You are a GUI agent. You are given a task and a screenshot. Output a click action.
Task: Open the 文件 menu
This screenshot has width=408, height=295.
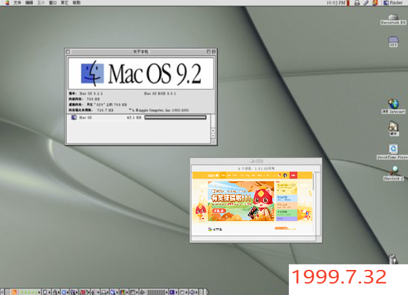coord(17,3)
